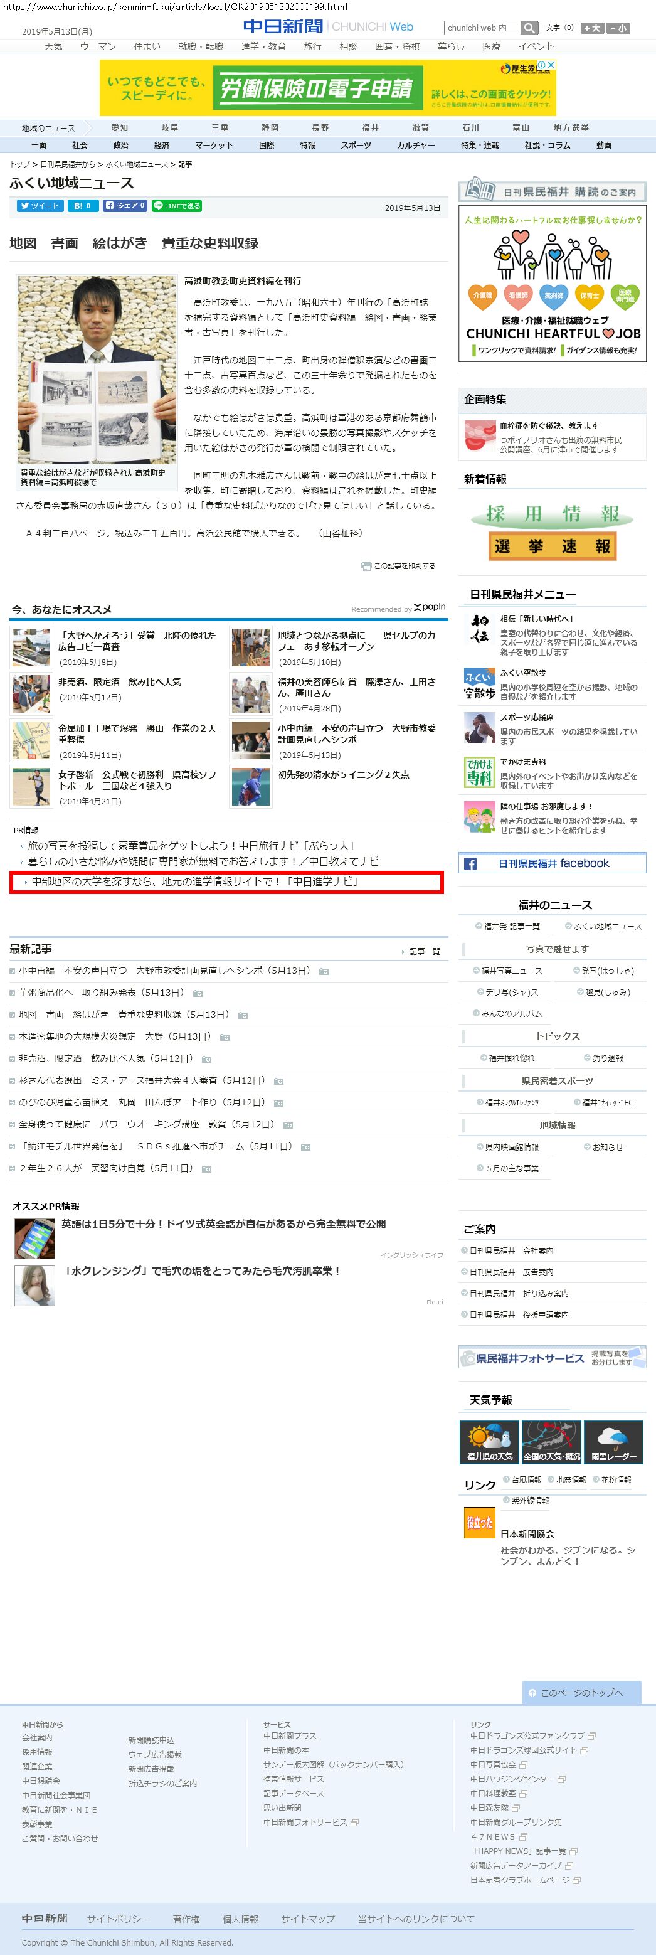The width and height of the screenshot is (656, 1955).
Task: Send the article with the LINEで送る button
Action: 176,206
